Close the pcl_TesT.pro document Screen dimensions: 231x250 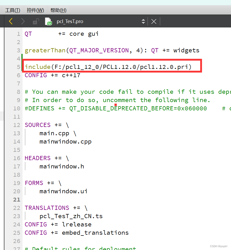154,22
